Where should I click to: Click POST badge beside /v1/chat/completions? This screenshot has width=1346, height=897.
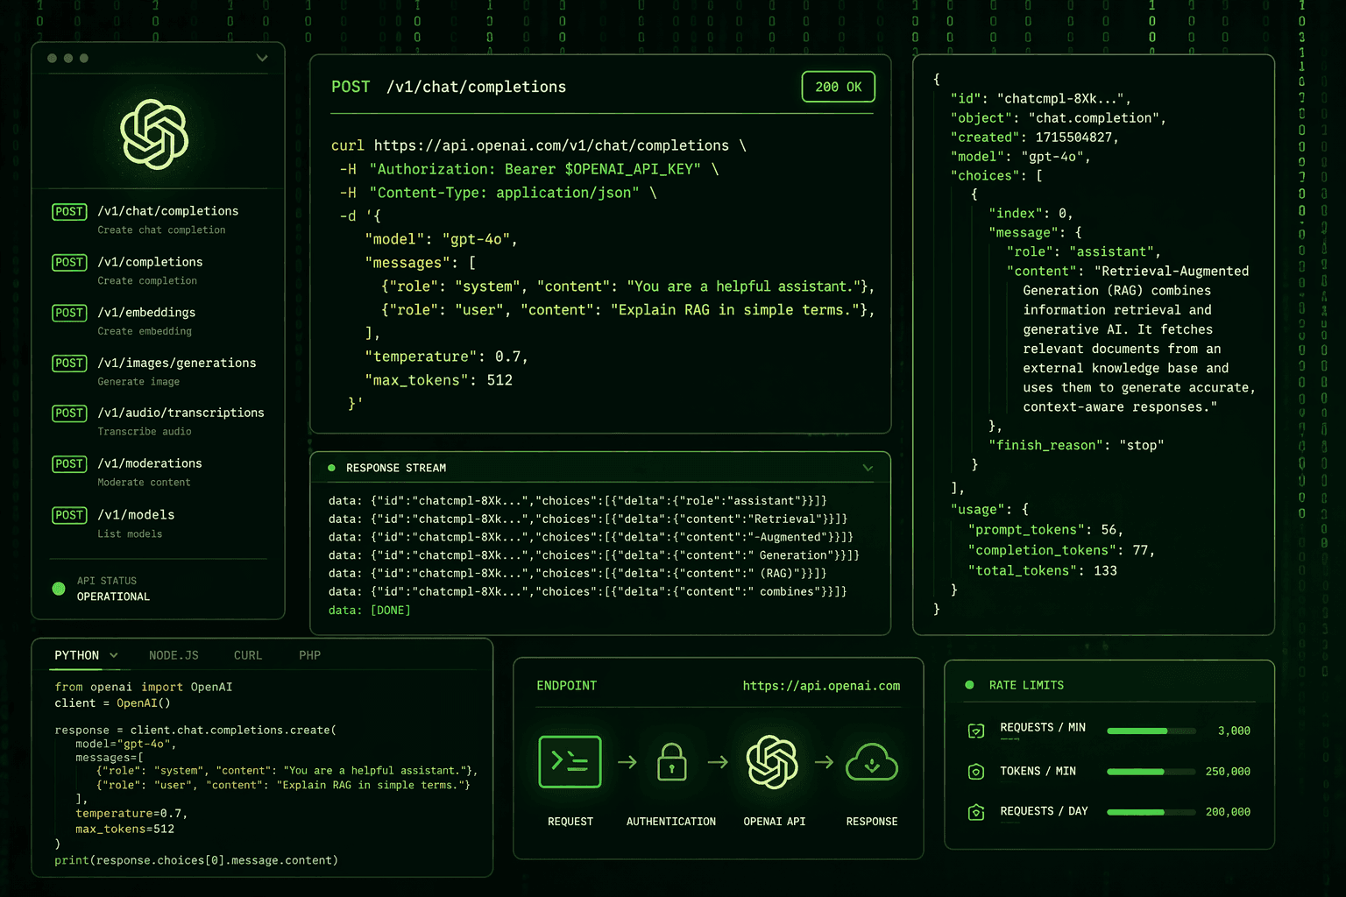tap(69, 211)
